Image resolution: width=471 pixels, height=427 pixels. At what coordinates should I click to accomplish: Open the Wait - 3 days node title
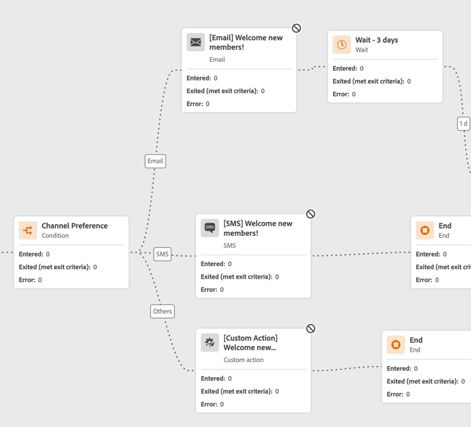[x=376, y=40]
